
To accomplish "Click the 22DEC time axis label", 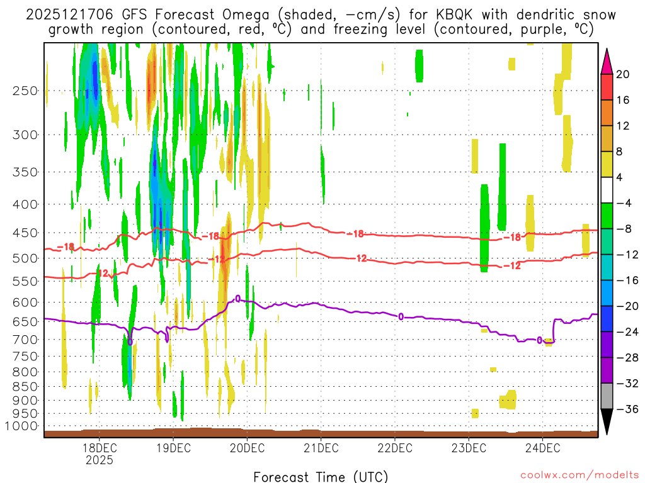I will [x=395, y=448].
